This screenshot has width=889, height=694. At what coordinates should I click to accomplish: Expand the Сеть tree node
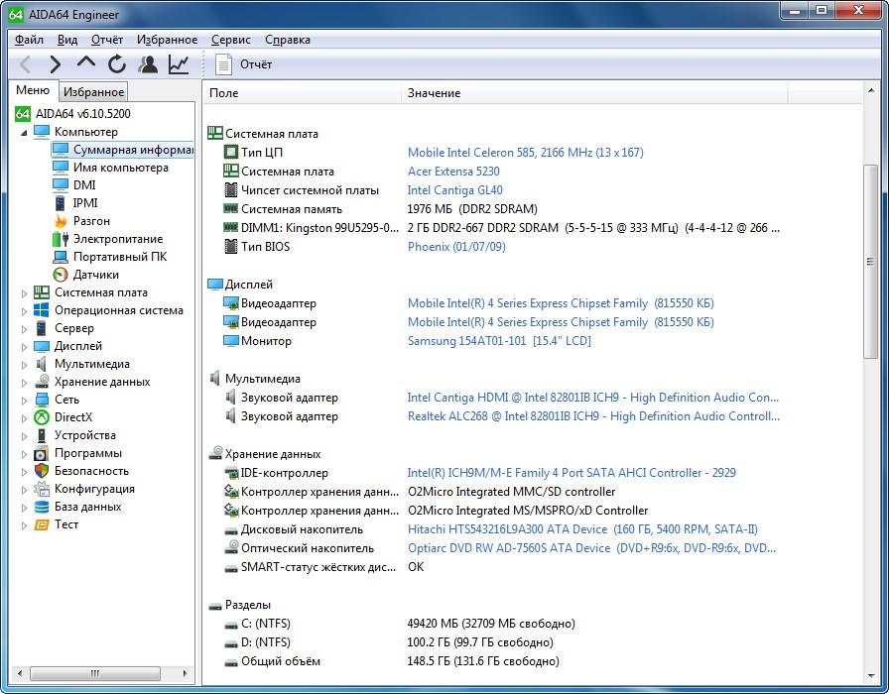pos(24,400)
